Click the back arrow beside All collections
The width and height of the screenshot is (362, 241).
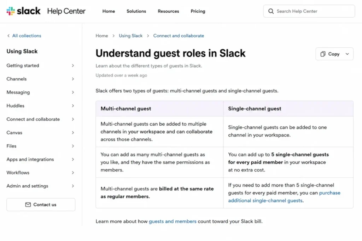point(8,36)
